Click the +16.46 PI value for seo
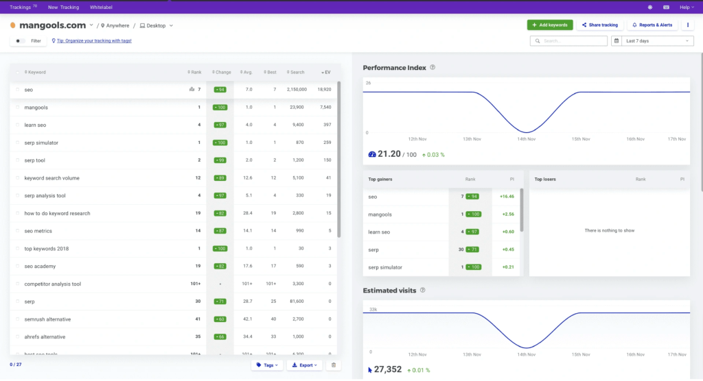Screen dimensions: 703x381 click(x=507, y=197)
